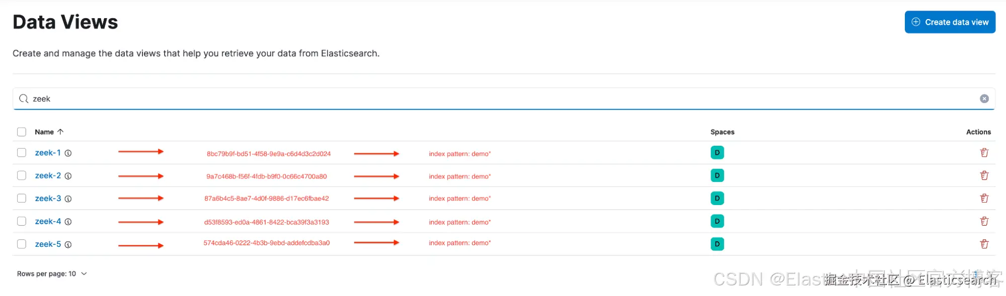Open the zeek-5 data view link

click(x=48, y=244)
